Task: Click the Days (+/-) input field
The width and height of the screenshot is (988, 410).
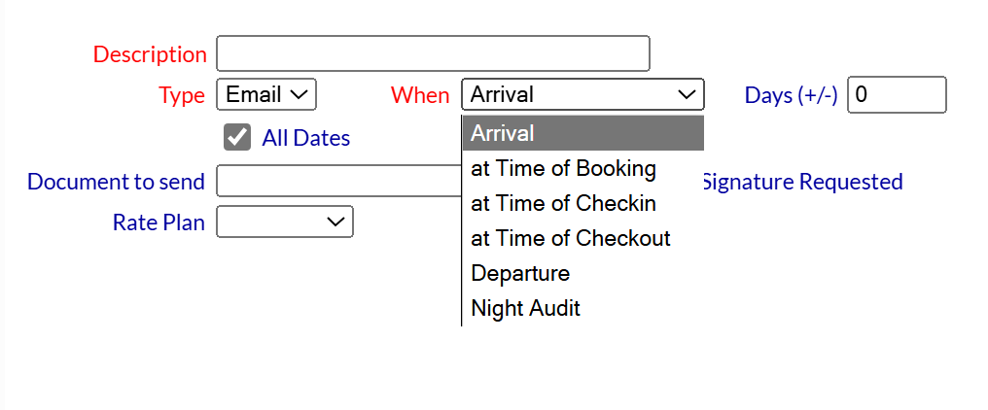Action: pyautogui.click(x=897, y=94)
